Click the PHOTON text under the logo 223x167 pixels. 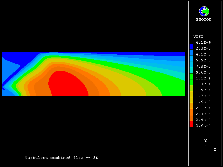204,19
